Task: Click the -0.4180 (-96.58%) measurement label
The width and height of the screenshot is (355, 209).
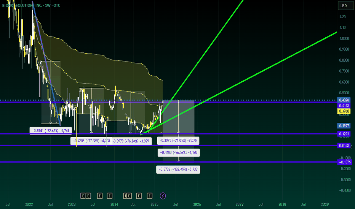Action: tap(179, 152)
